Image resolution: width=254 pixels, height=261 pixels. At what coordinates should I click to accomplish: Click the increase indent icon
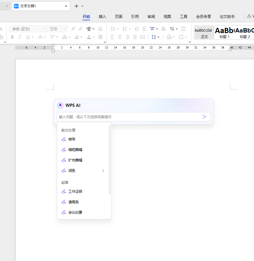coord(144,29)
